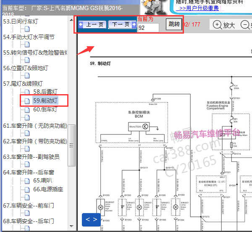Select 53.日间行车灯 tree item
Screen dimensions: 252x232
(21, 21)
